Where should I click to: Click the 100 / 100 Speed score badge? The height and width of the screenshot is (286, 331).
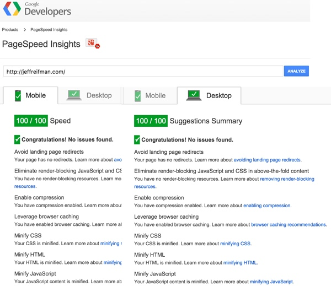pyautogui.click(x=31, y=121)
